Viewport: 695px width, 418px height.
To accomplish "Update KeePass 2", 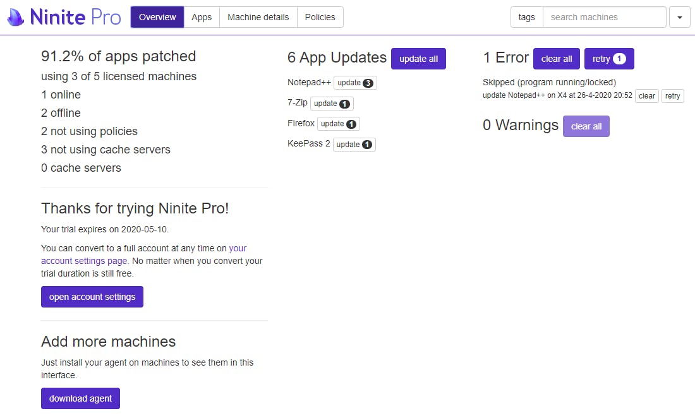I will (x=354, y=145).
